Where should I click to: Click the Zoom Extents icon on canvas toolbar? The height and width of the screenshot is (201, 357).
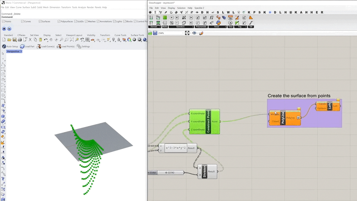[x=187, y=33]
